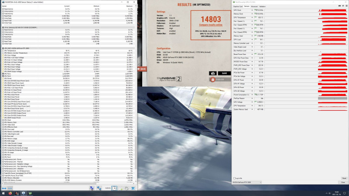Open GPU Temperature sensor dropdown in GPU-Z

252,17
